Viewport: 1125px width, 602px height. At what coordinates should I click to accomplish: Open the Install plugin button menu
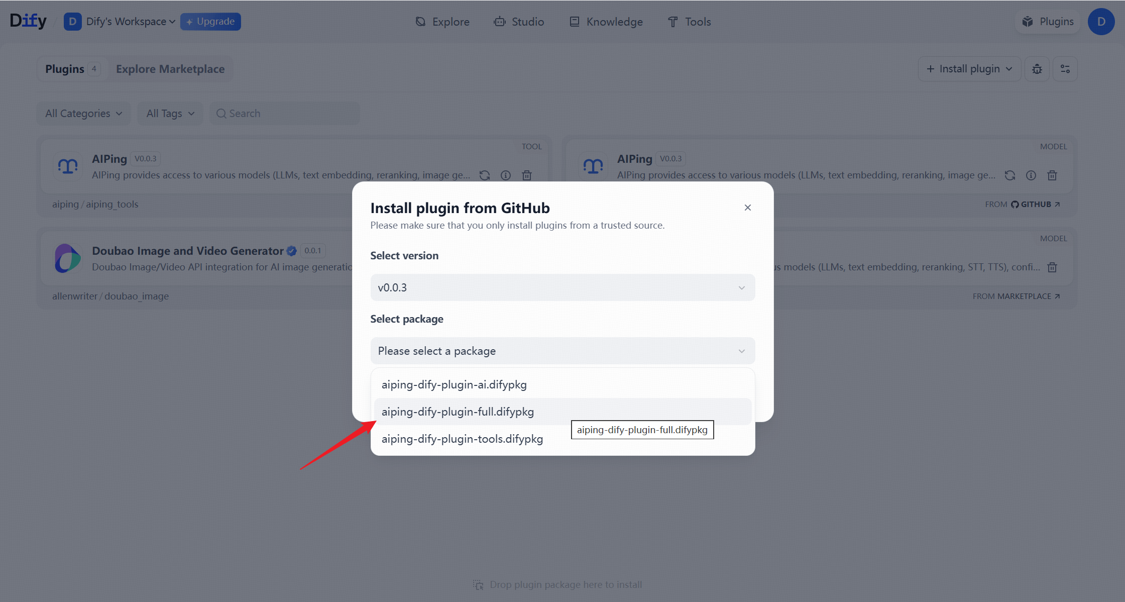(969, 69)
